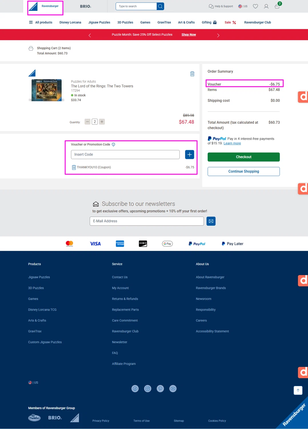308x429 pixels.
Task: Open Replacement Parts footer link
Action: 125,310
